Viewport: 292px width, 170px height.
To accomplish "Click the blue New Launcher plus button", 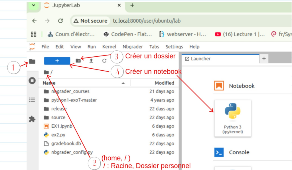I will (57, 61).
